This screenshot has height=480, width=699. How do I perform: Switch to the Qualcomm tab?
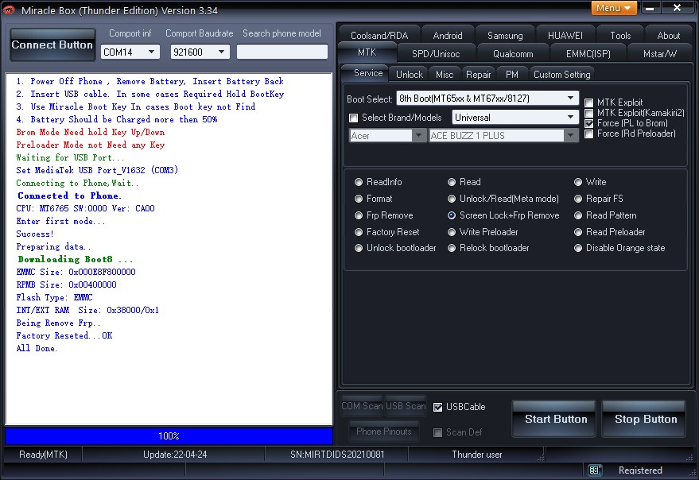(513, 53)
